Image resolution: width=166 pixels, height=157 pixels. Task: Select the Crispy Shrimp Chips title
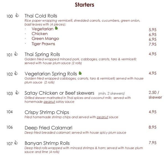tap(47, 112)
